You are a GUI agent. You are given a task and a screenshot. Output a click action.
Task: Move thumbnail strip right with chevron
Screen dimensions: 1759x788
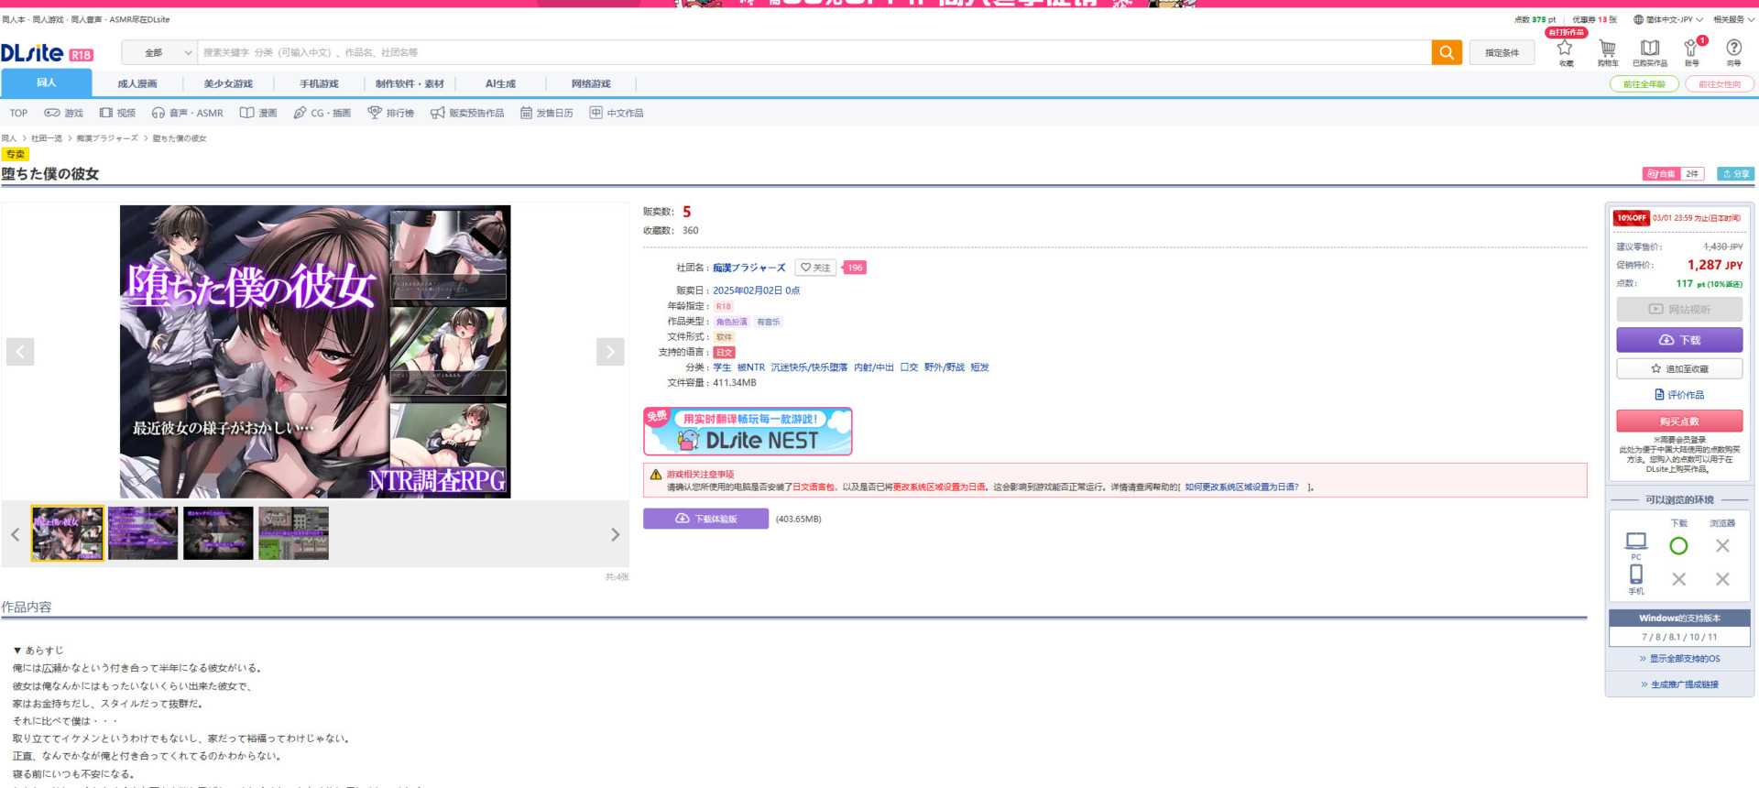(616, 534)
